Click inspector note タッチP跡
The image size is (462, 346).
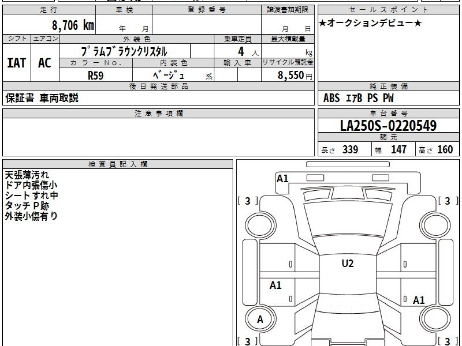27,206
